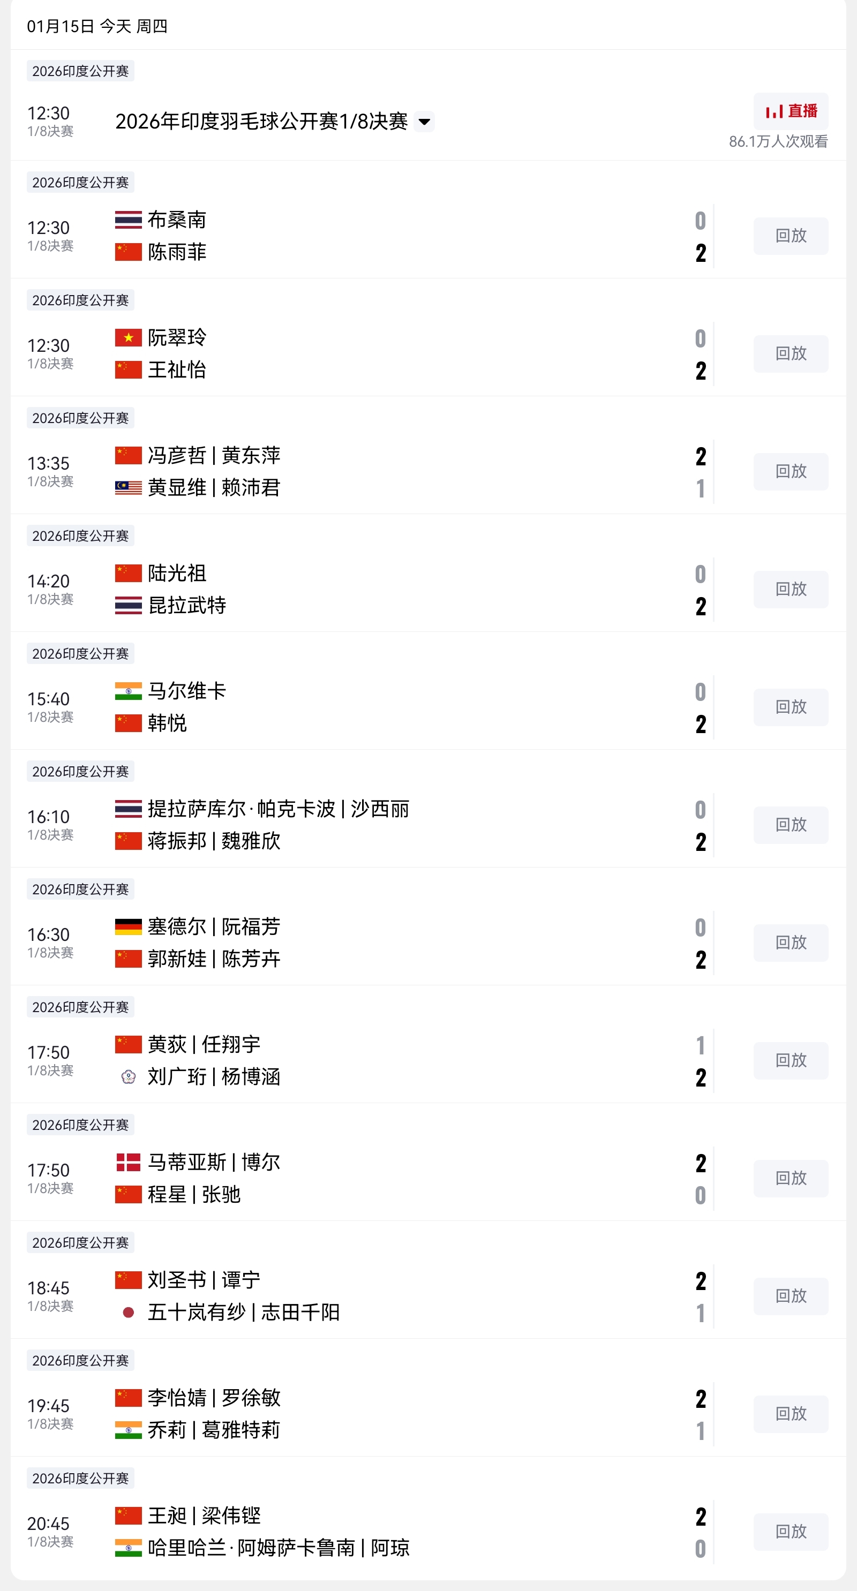Click the Denmark flag beside 马蒂亚斯
Screen dimensions: 857x1591
click(x=129, y=1163)
